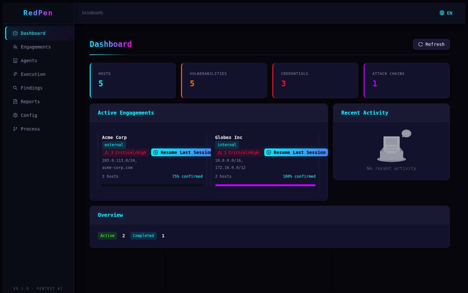Open the Execution menu label
Viewport: 468px width, 293px height.
point(33,74)
